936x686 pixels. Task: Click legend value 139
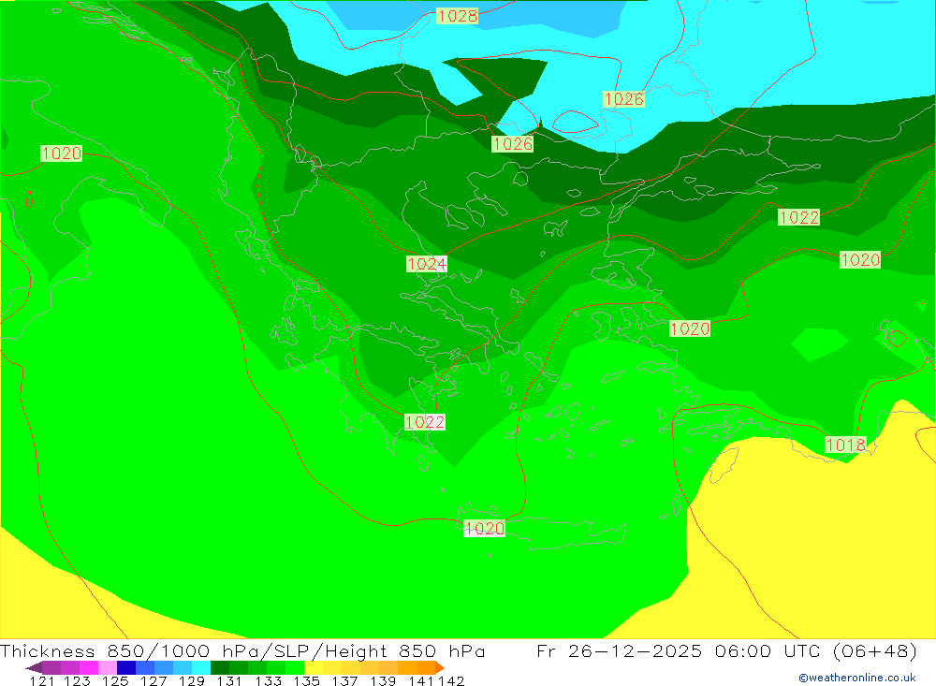click(383, 681)
